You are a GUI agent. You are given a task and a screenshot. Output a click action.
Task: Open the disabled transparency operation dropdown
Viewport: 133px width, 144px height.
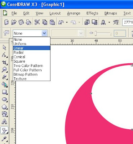tap(68, 33)
